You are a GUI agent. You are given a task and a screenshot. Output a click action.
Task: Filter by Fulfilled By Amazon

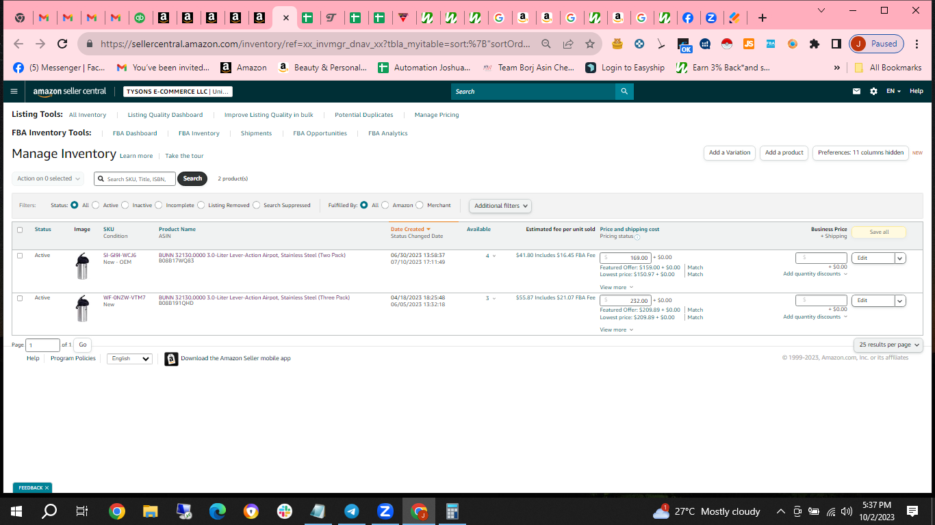tap(385, 205)
